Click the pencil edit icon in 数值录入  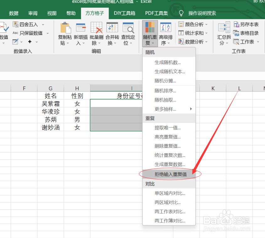point(15,42)
